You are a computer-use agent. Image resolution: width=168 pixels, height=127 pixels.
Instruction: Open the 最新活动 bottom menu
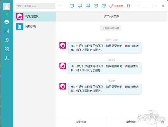(x=131, y=122)
